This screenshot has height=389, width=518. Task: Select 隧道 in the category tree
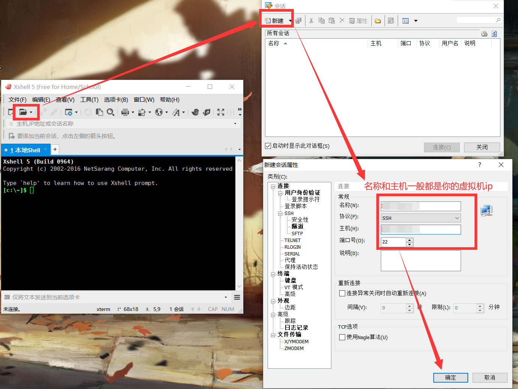[297, 227]
